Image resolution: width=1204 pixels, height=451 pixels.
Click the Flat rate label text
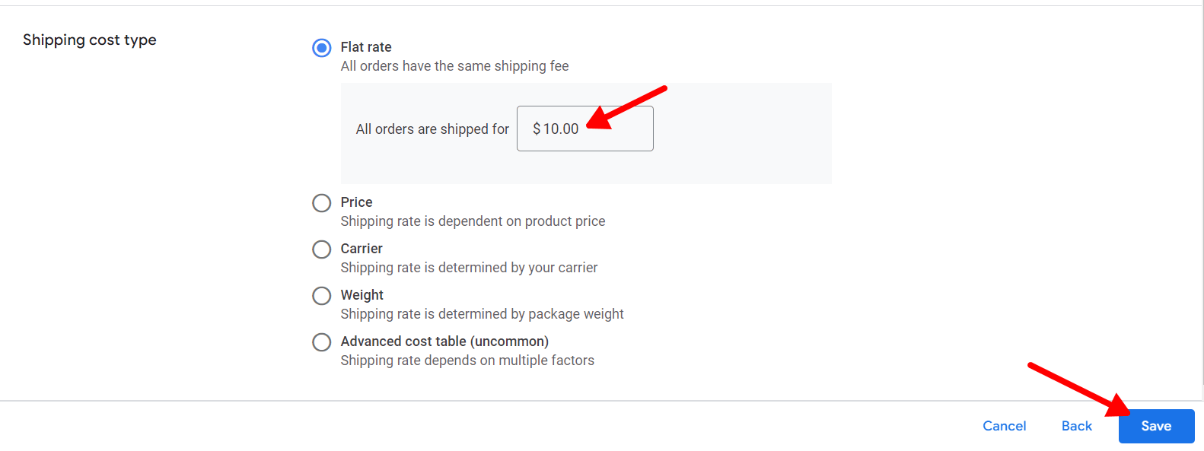(366, 47)
